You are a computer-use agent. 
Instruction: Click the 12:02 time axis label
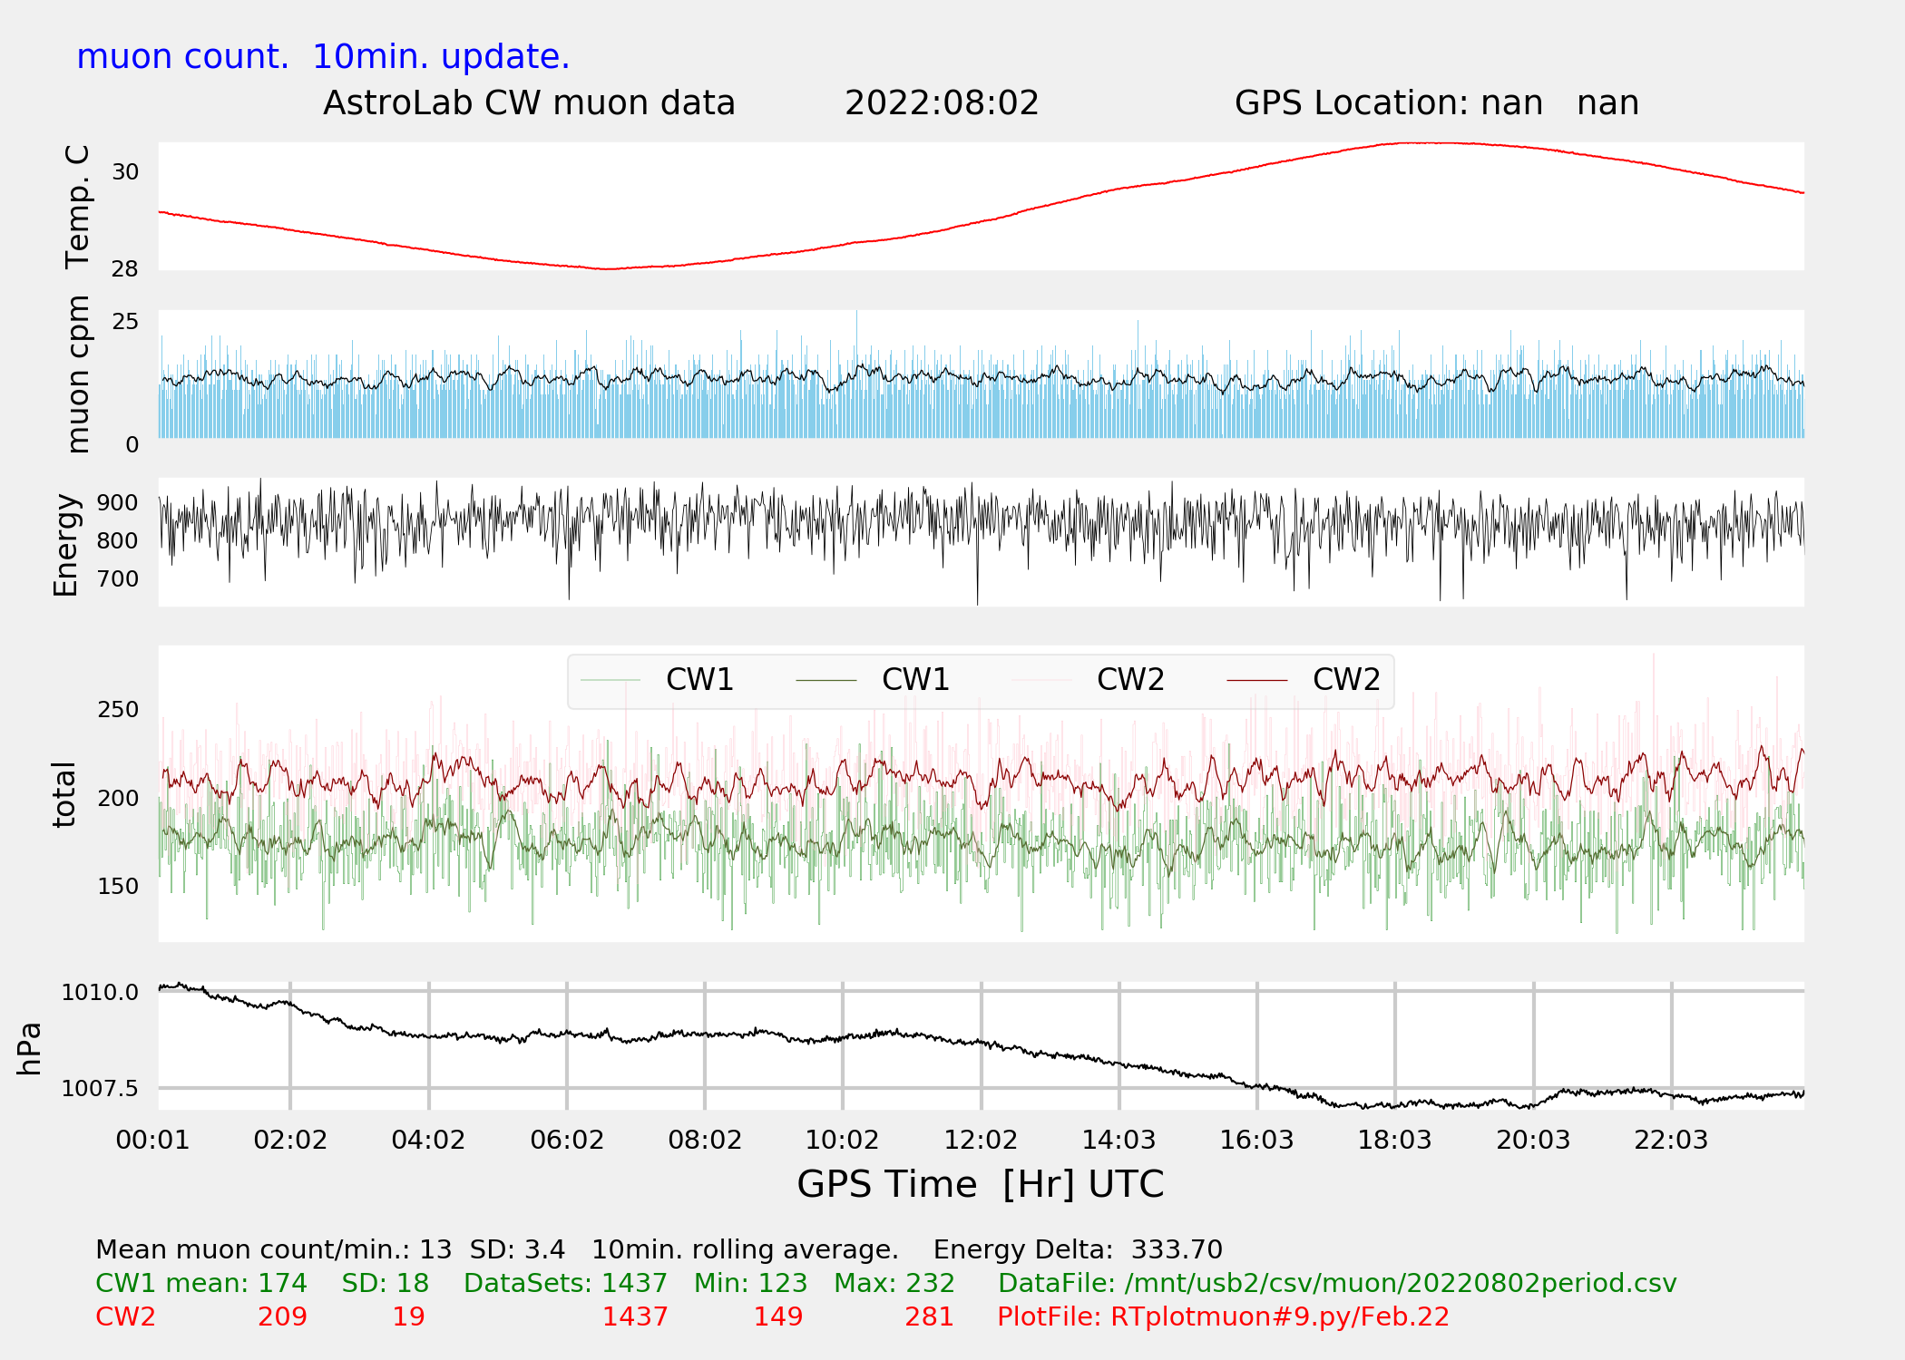tap(981, 1140)
